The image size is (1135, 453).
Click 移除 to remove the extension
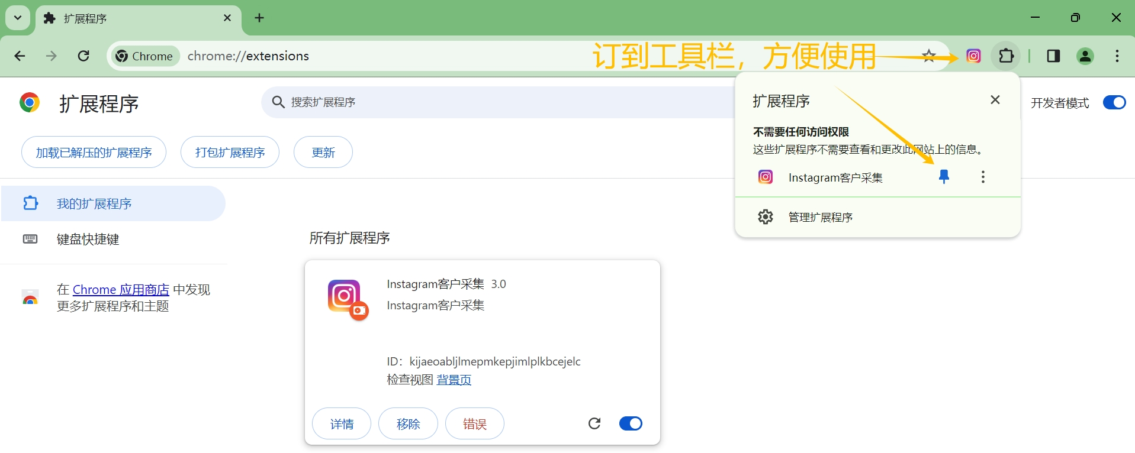click(408, 423)
